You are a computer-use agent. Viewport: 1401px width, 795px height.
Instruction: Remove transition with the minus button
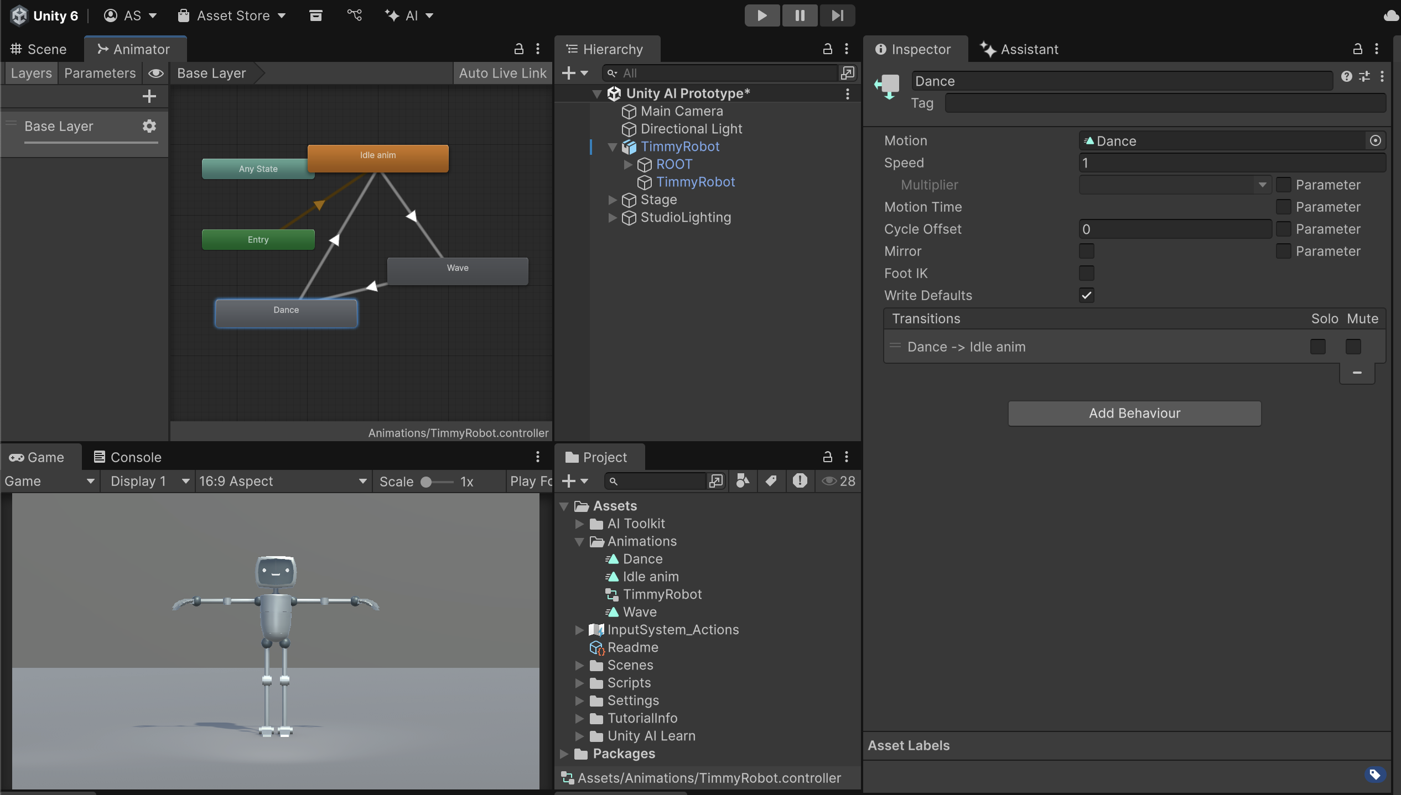coord(1357,373)
